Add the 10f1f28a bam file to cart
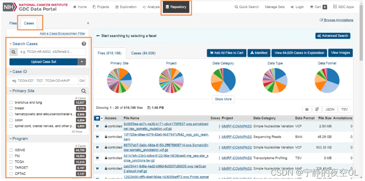The height and width of the screenshot is (181, 365). (97, 137)
